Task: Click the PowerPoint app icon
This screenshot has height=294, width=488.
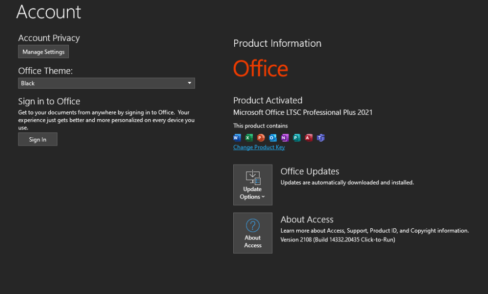Action: (x=261, y=138)
